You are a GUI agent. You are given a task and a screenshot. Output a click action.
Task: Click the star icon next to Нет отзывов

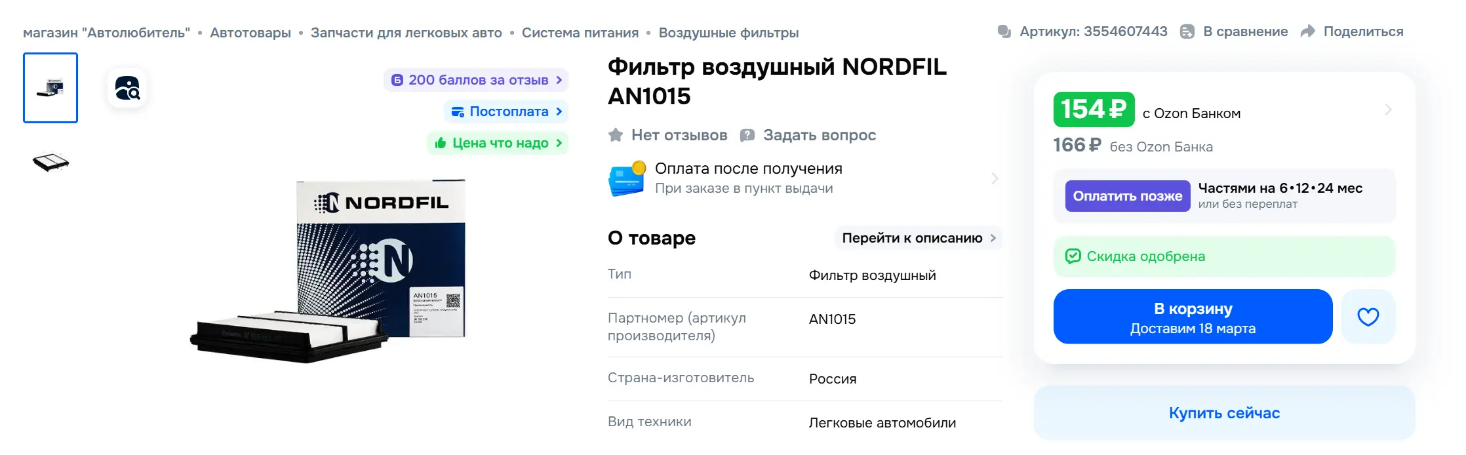pyautogui.click(x=616, y=135)
